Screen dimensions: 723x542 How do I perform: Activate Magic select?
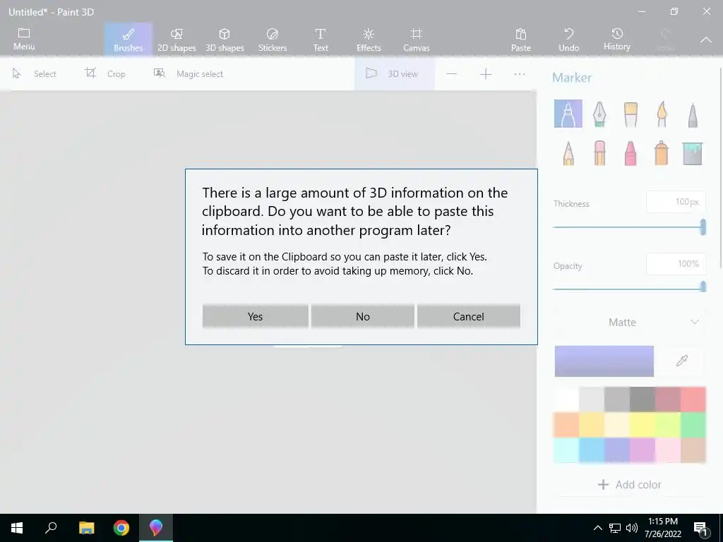pos(189,73)
